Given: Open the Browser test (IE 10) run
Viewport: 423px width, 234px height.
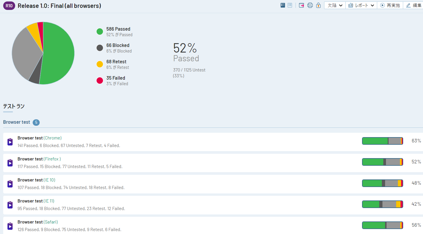Looking at the screenshot, I should click(x=36, y=180).
